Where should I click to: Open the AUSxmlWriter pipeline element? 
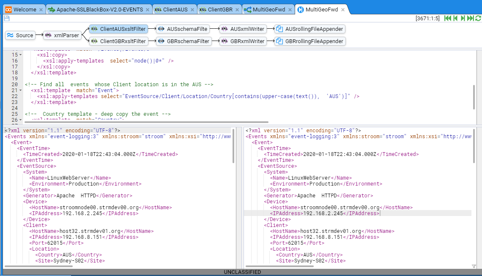(243, 29)
